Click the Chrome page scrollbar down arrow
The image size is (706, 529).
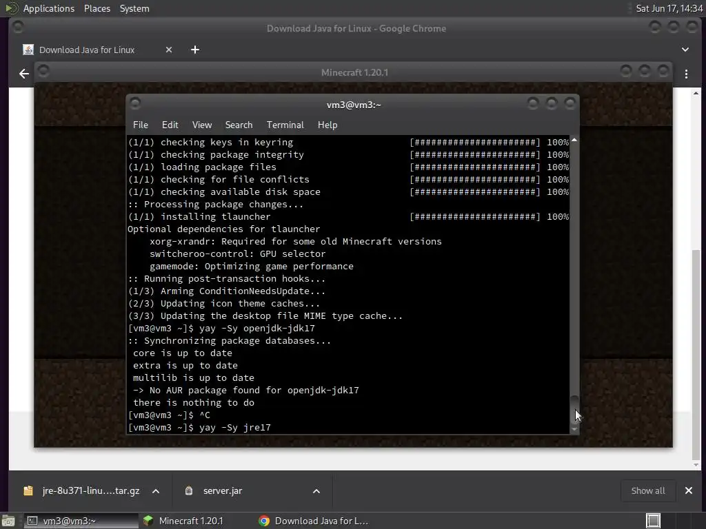(696, 465)
